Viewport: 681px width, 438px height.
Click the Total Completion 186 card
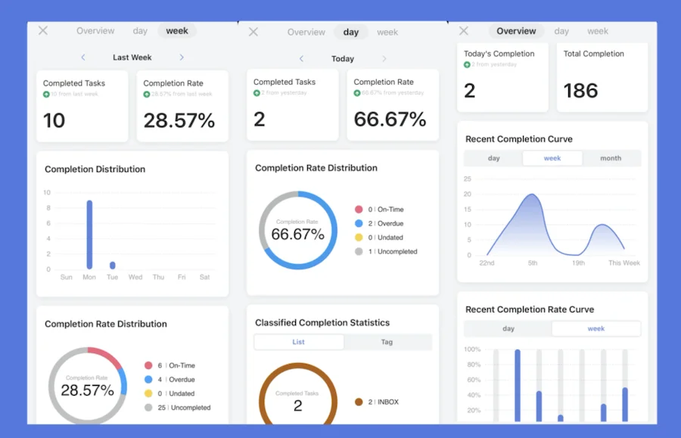(602, 77)
